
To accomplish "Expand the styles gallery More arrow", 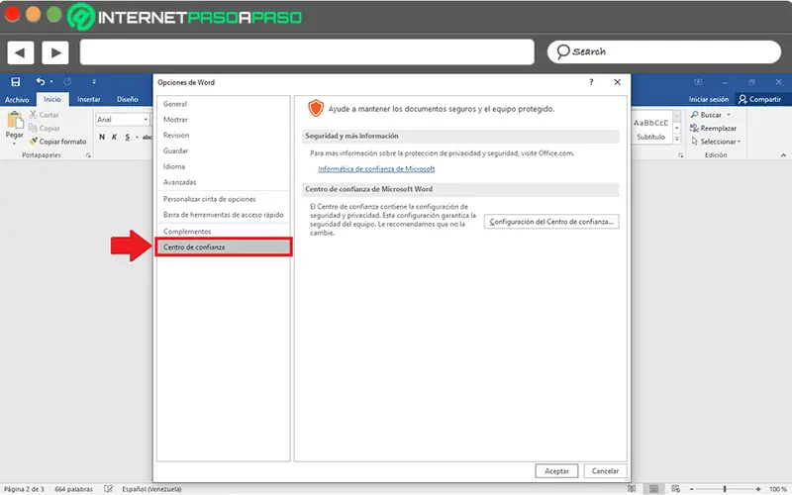I will (677, 139).
